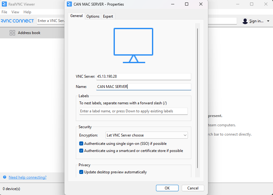
Task: Maximize the Properties dialog window
Action: (187, 4)
